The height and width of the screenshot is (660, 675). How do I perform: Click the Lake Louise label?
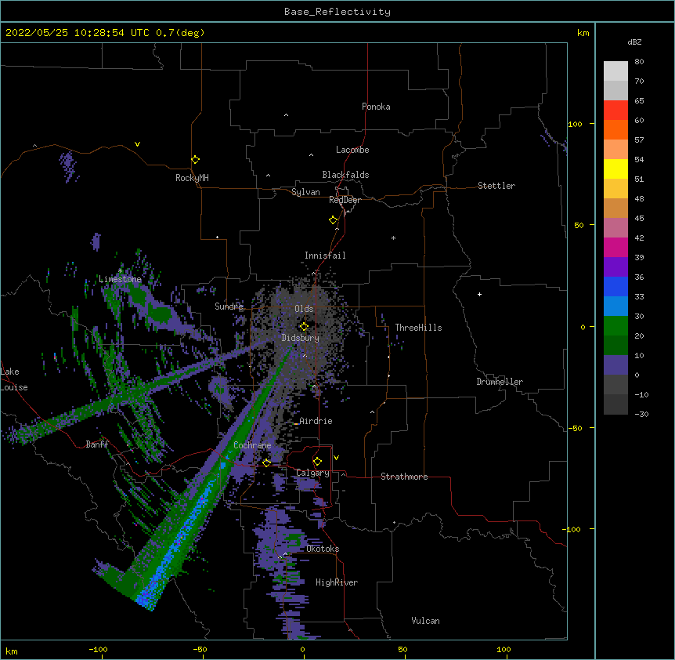(14, 379)
